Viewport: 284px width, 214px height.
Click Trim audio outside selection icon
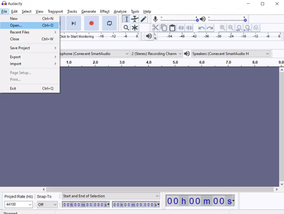[x=181, y=28]
